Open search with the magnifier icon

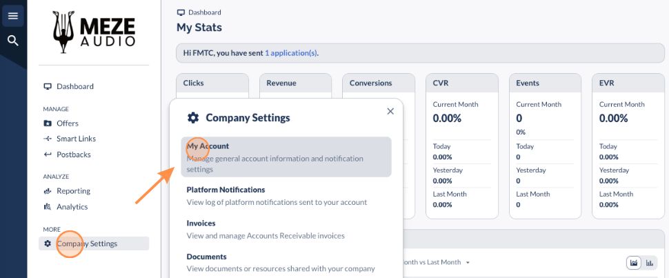(12, 41)
